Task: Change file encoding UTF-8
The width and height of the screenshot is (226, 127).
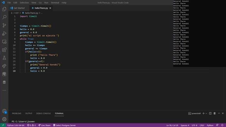Action: [194, 125]
